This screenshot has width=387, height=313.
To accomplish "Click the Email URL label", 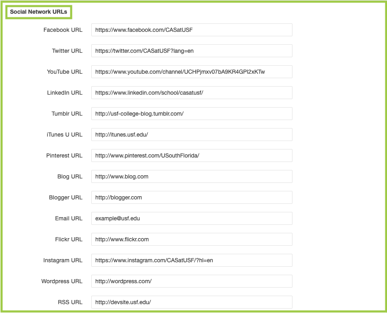I will 69,218.
